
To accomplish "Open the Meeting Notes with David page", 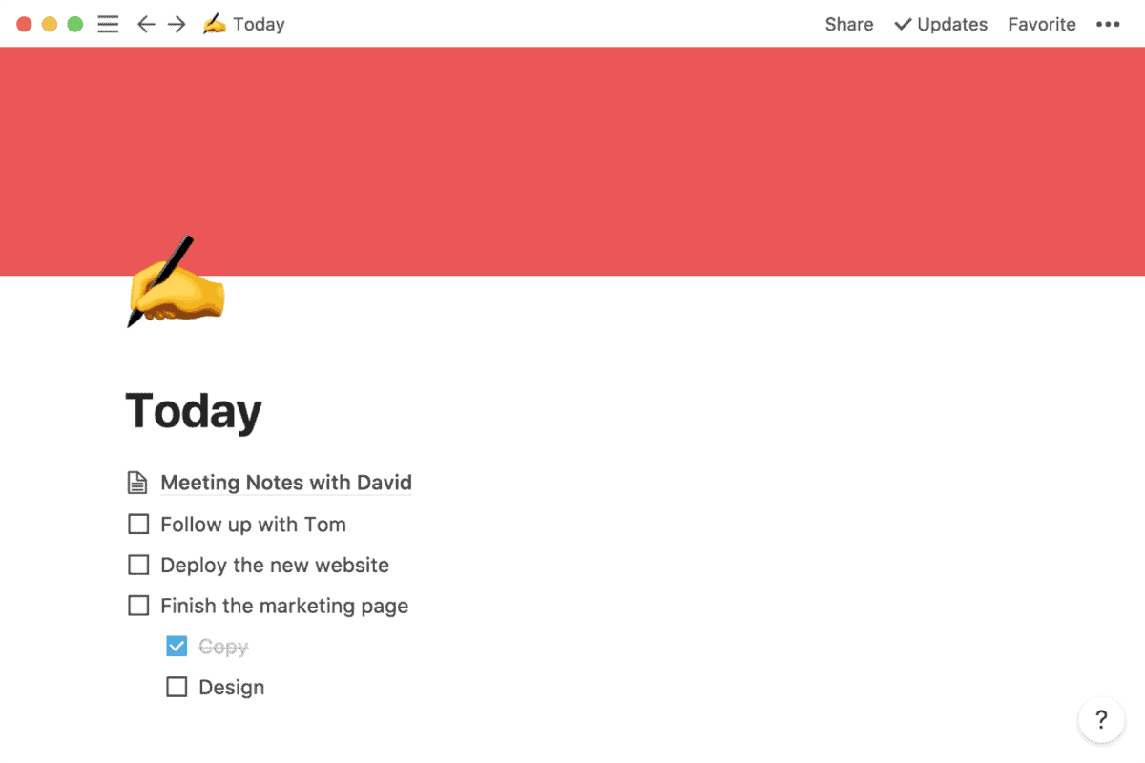I will coord(286,483).
